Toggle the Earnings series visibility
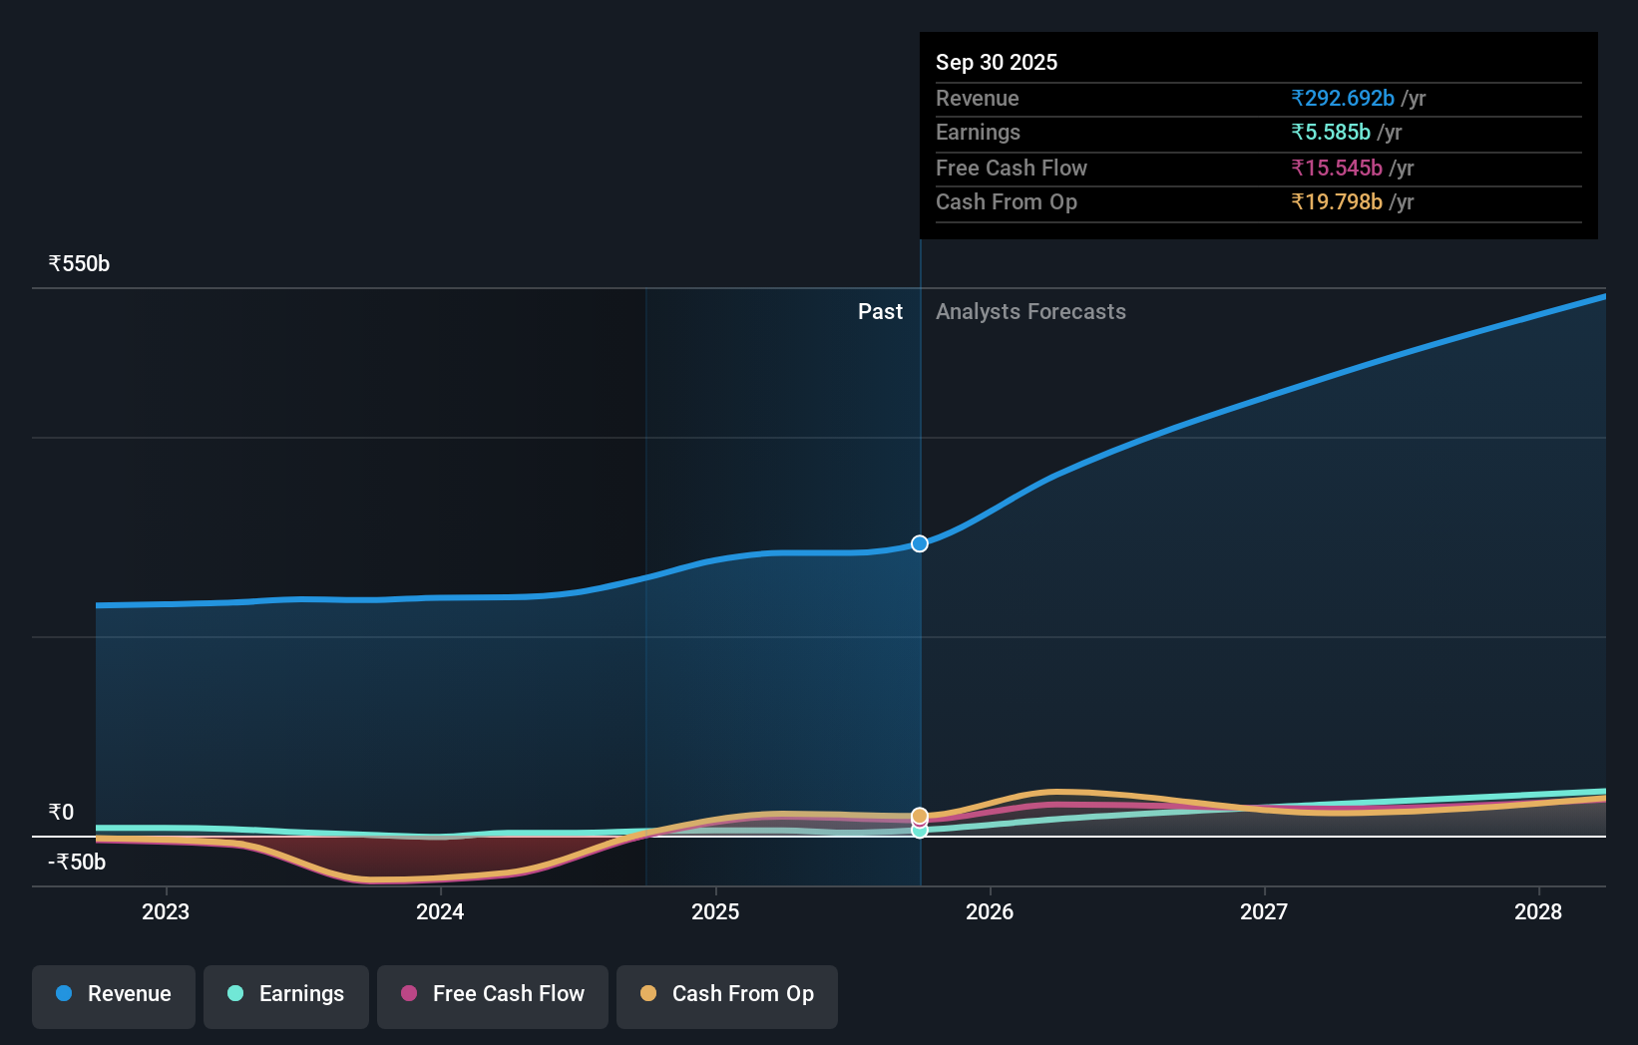 coord(285,995)
